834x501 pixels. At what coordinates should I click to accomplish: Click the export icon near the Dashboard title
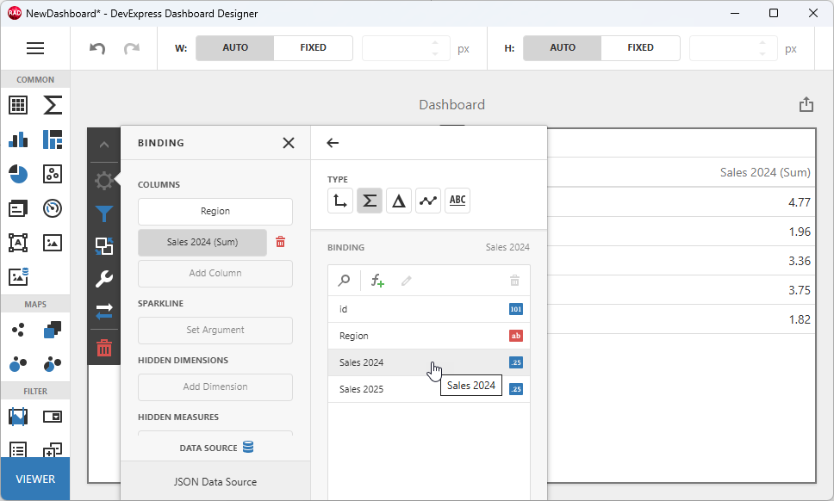(806, 103)
